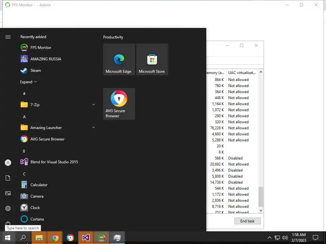The width and height of the screenshot is (326, 244).
Task: Sort by Memory column header
Action: click(x=216, y=73)
